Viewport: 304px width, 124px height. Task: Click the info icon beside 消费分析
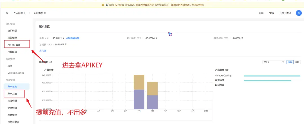click(51, 62)
